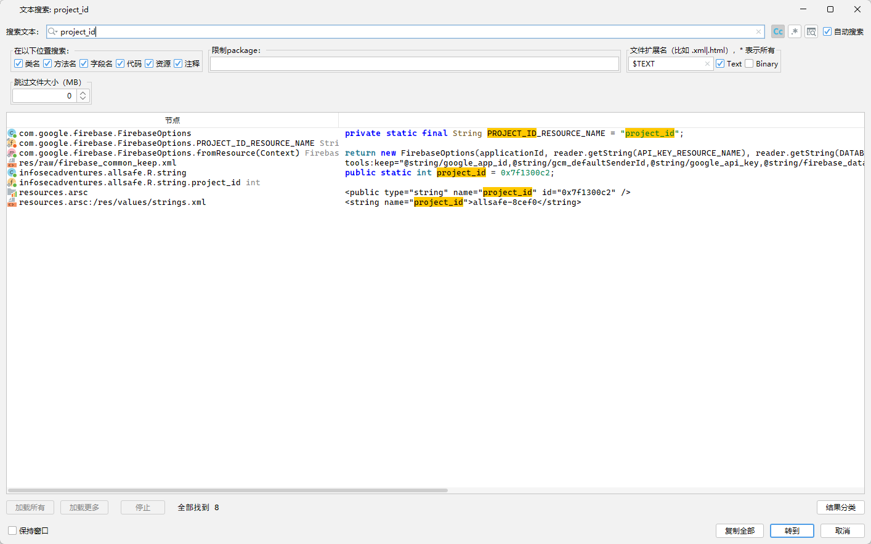Click the 节点 column header

click(172, 120)
